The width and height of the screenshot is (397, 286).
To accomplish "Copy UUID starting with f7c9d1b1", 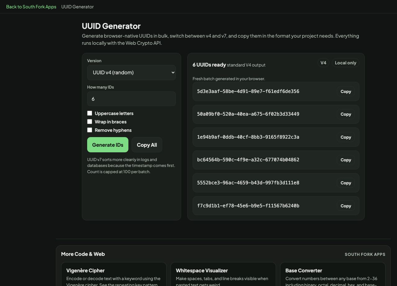I will click(x=346, y=206).
